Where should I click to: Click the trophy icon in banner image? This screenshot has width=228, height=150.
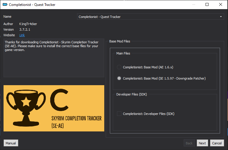click(26, 108)
